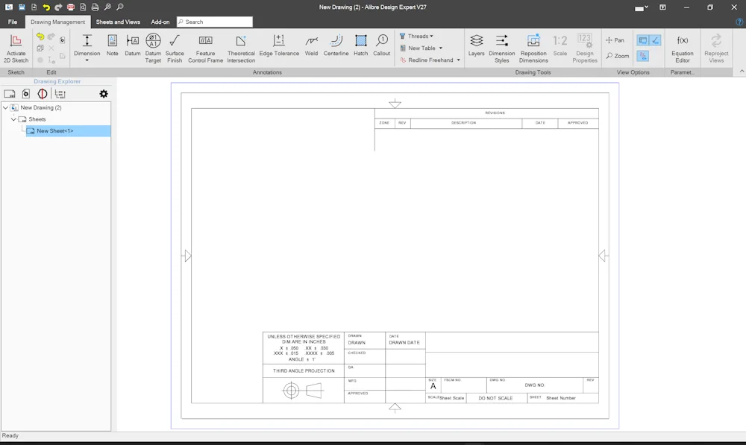Expand the Dimension dropdown arrow
The image size is (746, 445).
(87, 60)
